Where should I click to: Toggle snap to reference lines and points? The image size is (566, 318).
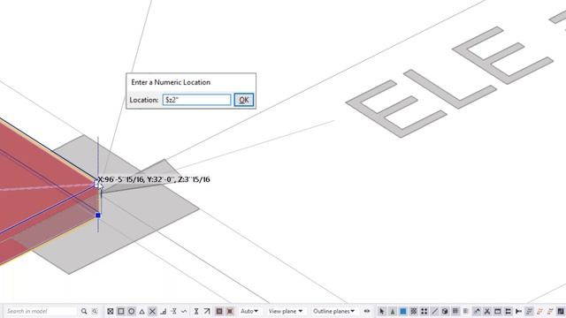click(219, 311)
